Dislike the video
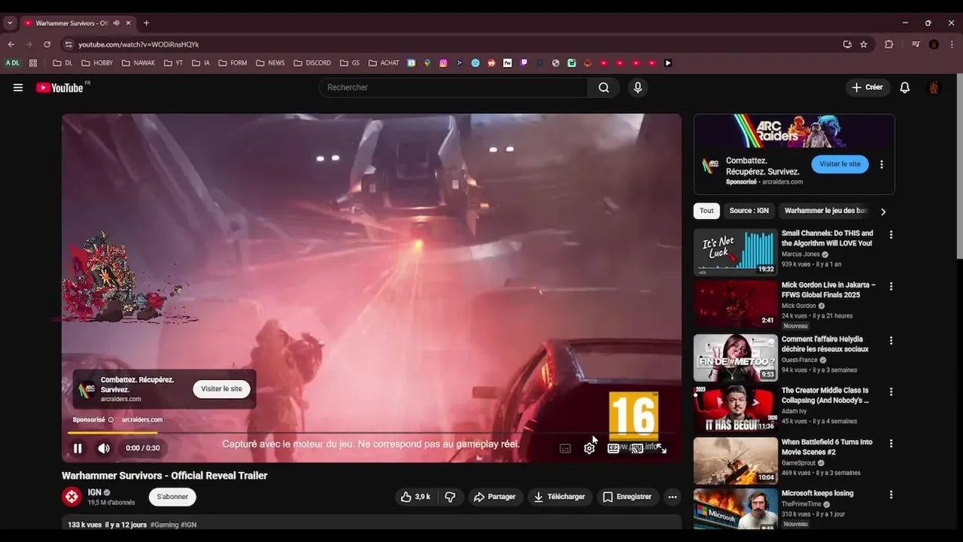The height and width of the screenshot is (542, 963). click(450, 497)
